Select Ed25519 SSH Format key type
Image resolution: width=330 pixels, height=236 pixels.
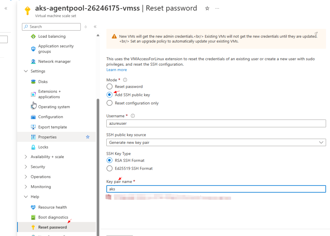pyautogui.click(x=109, y=168)
